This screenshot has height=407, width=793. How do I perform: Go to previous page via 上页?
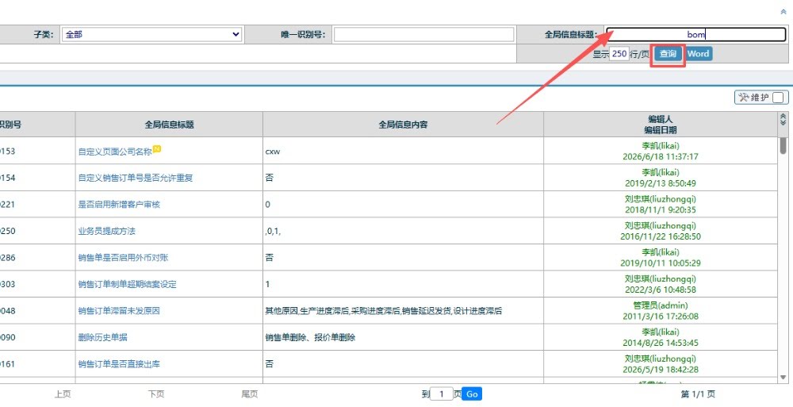(x=63, y=394)
